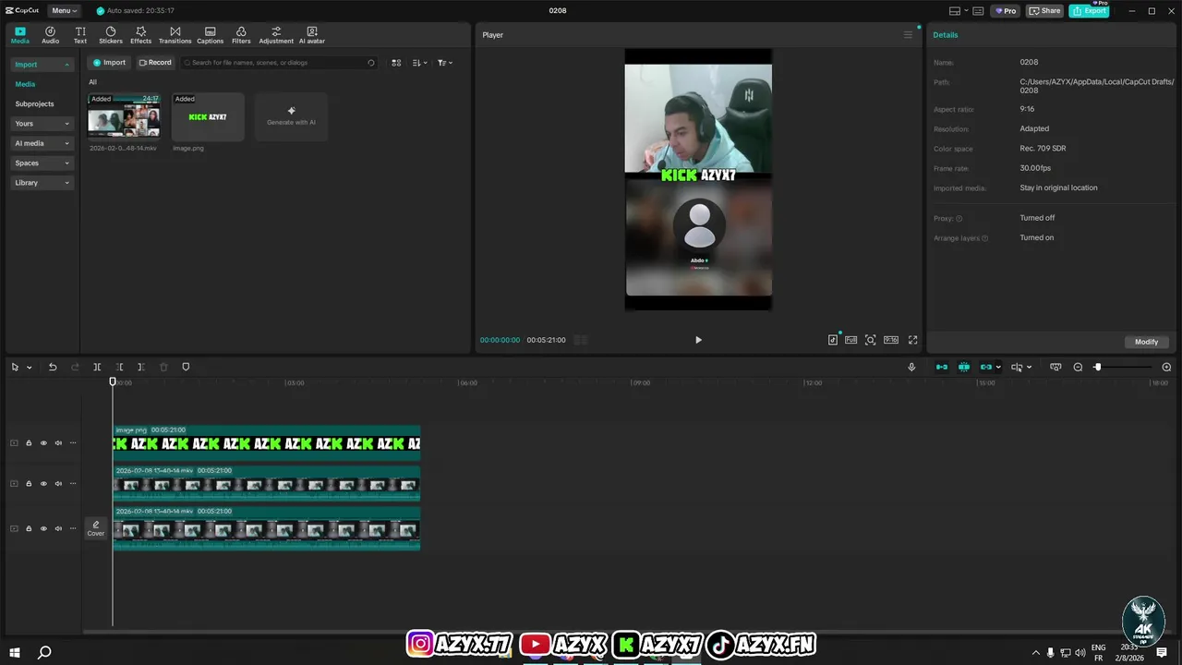The image size is (1182, 665).
Task: Switch media to grid view icon
Action: 396,63
